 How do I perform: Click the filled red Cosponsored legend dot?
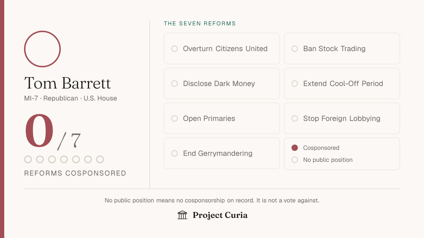295,148
